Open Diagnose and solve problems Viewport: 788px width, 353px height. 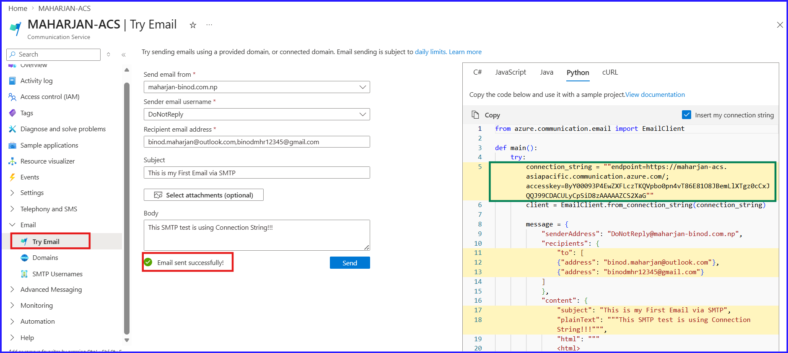(63, 129)
